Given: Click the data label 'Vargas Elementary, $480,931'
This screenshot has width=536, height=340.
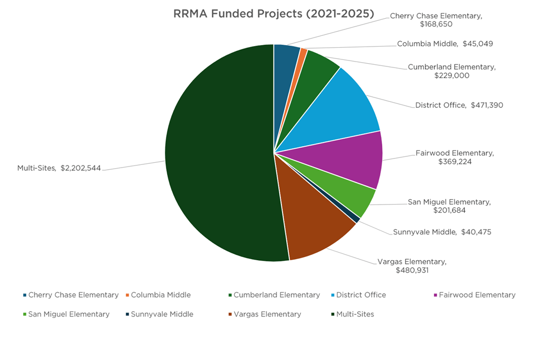Looking at the screenshot, I should (x=412, y=266).
